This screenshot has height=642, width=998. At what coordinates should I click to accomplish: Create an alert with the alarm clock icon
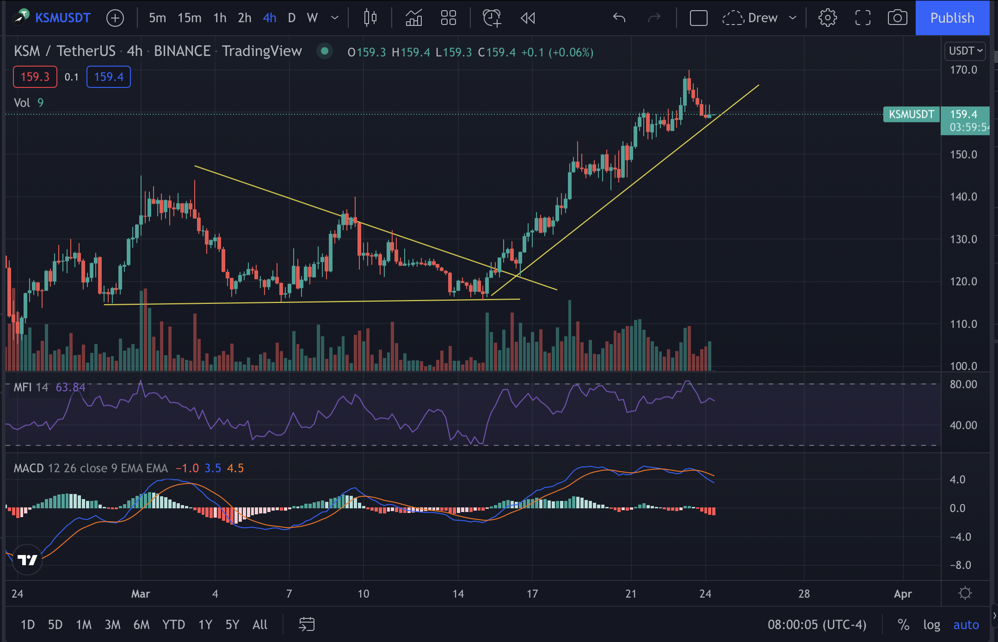tap(492, 18)
